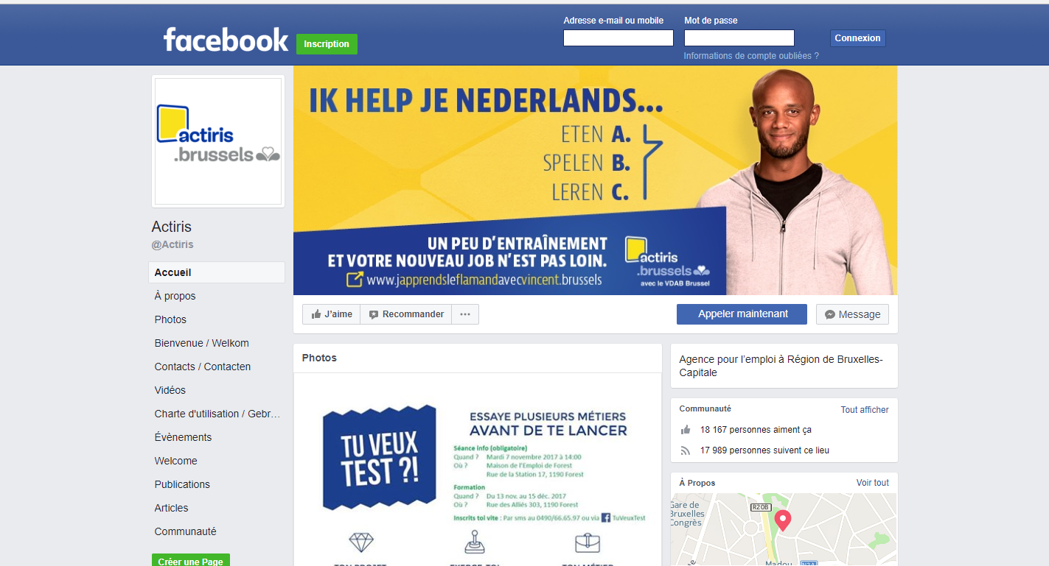This screenshot has height=566, width=1049.
Task: Click the Créer une Page button
Action: click(x=191, y=561)
